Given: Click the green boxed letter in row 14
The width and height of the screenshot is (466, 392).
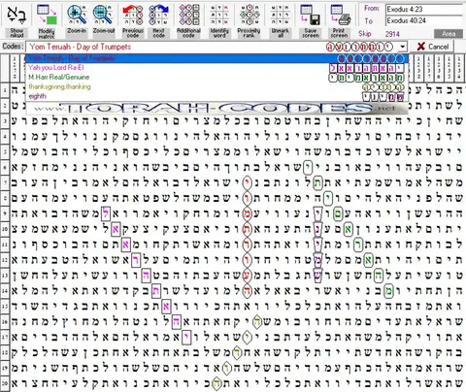Looking at the screenshot, I should tap(388, 291).
